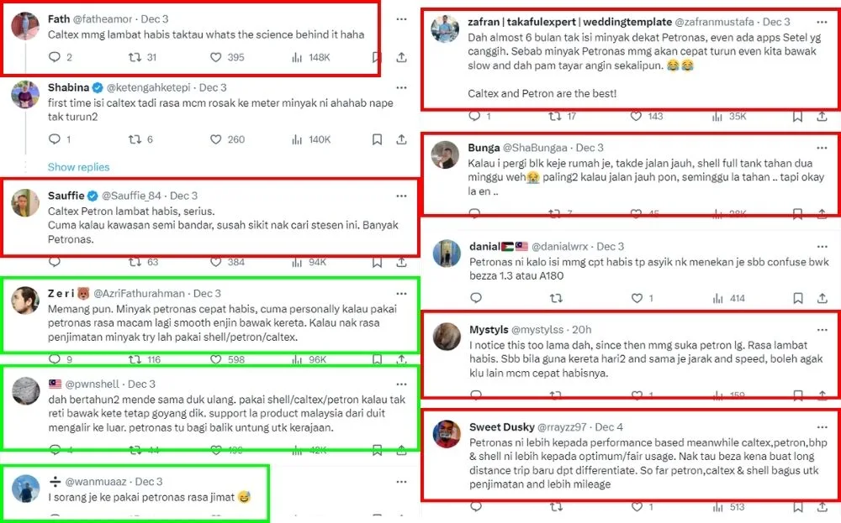
Task: Retweet Shabina's tweet about Caltex meter
Action: coord(135,139)
